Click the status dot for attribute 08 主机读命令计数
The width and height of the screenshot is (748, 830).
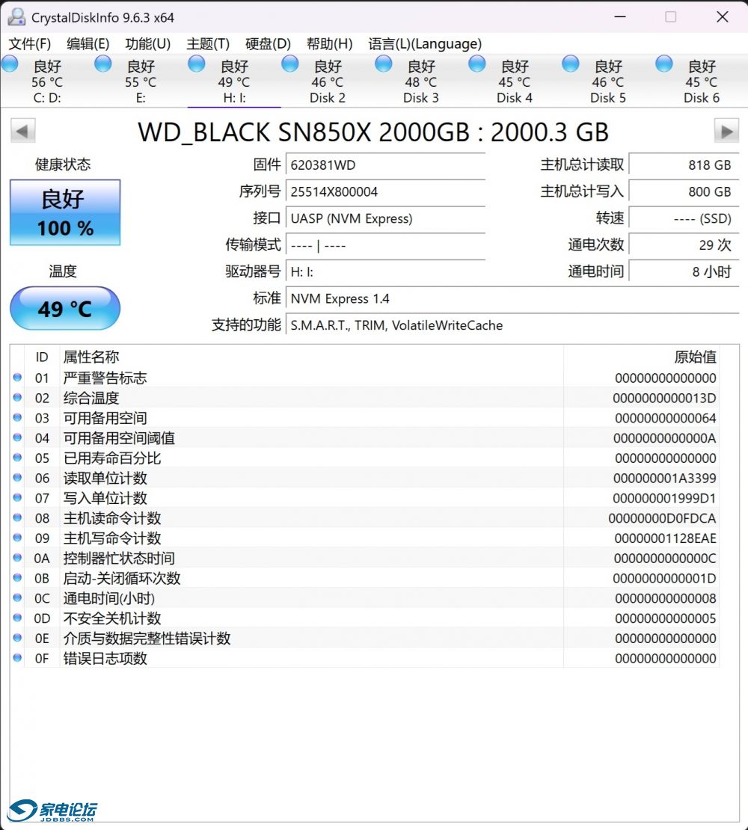point(17,517)
